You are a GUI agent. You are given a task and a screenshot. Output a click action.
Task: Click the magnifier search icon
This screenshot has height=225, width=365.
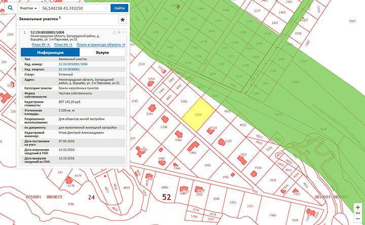click(x=10, y=8)
